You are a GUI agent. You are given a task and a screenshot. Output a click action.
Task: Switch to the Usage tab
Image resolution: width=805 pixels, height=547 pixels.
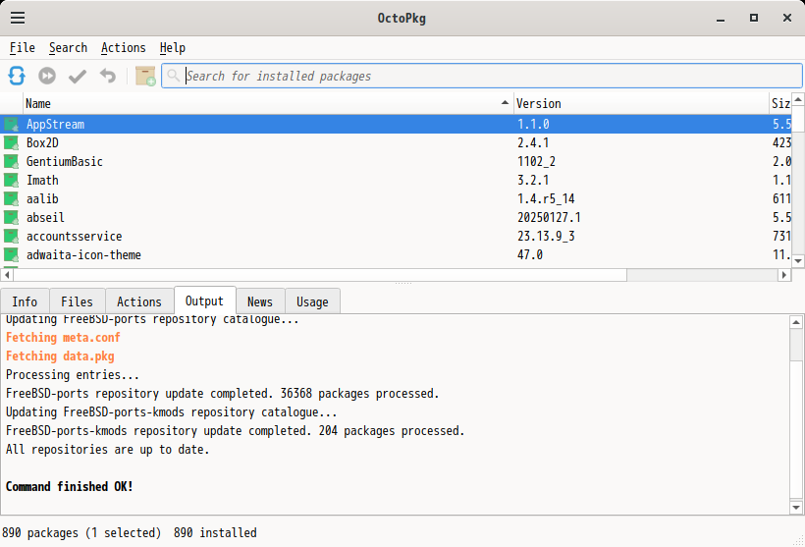point(312,302)
